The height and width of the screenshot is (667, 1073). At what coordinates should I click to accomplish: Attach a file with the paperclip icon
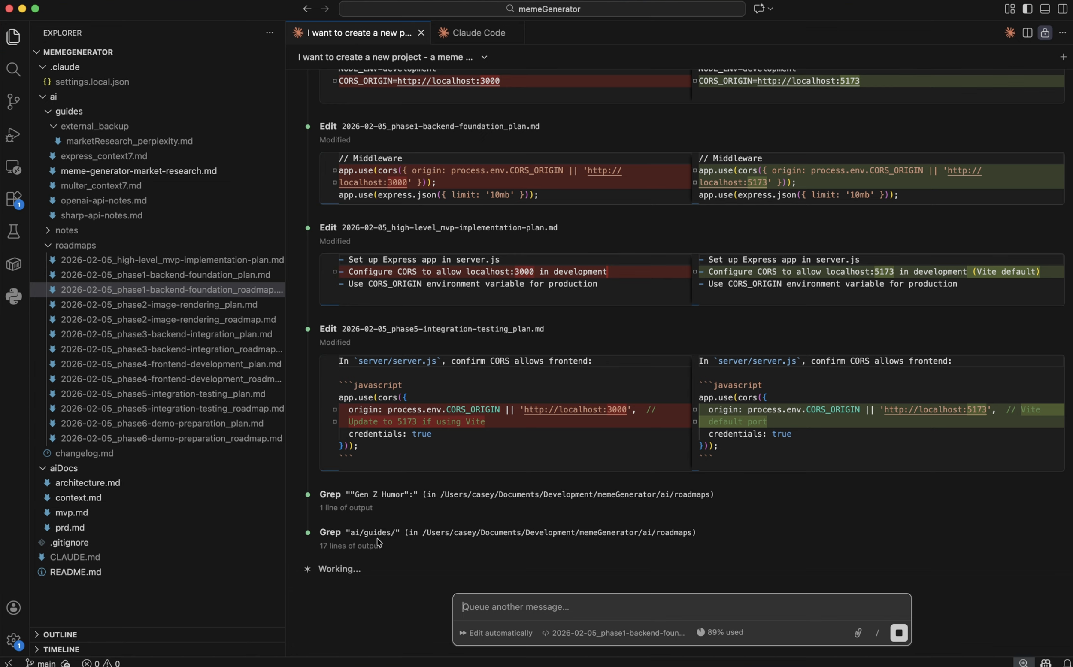point(858,633)
